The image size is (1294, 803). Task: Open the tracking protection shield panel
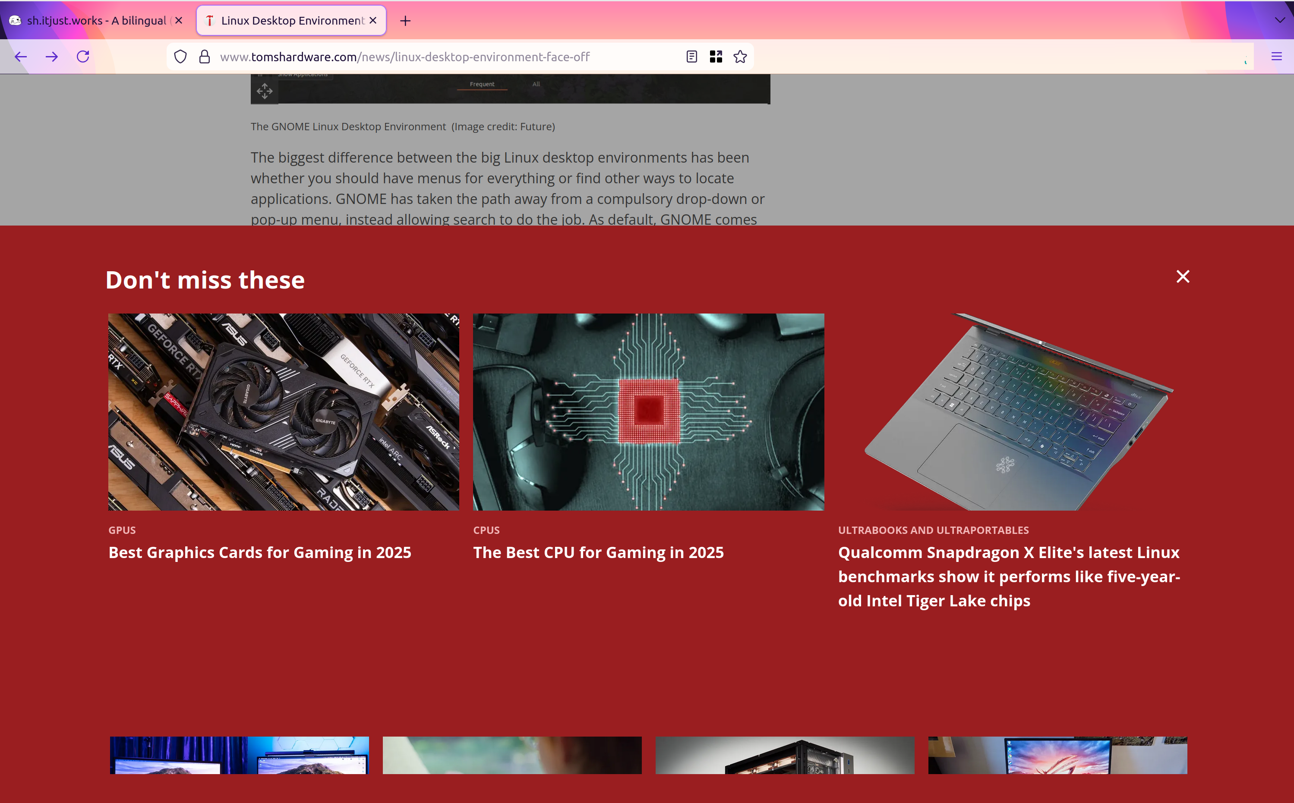point(180,56)
